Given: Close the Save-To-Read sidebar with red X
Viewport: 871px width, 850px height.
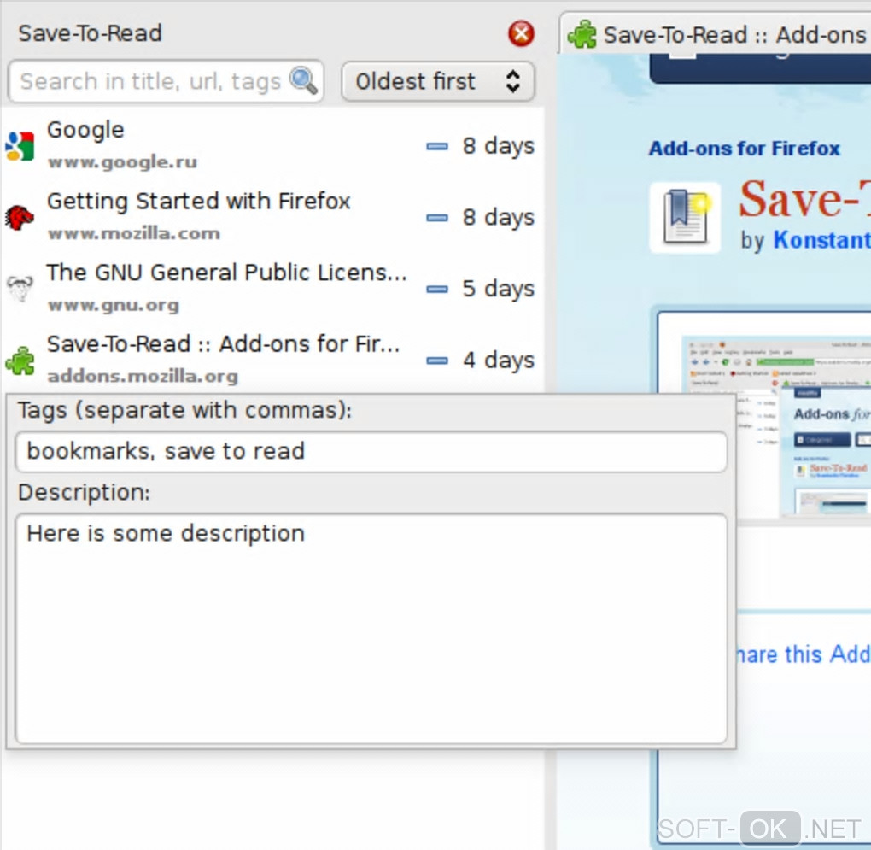Looking at the screenshot, I should pyautogui.click(x=521, y=33).
